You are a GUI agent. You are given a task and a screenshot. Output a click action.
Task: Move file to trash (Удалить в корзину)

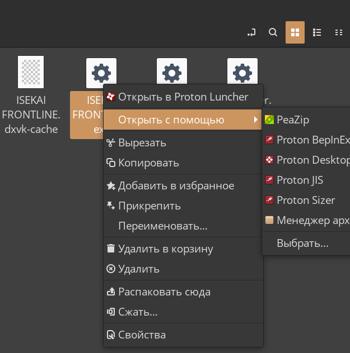tap(165, 249)
